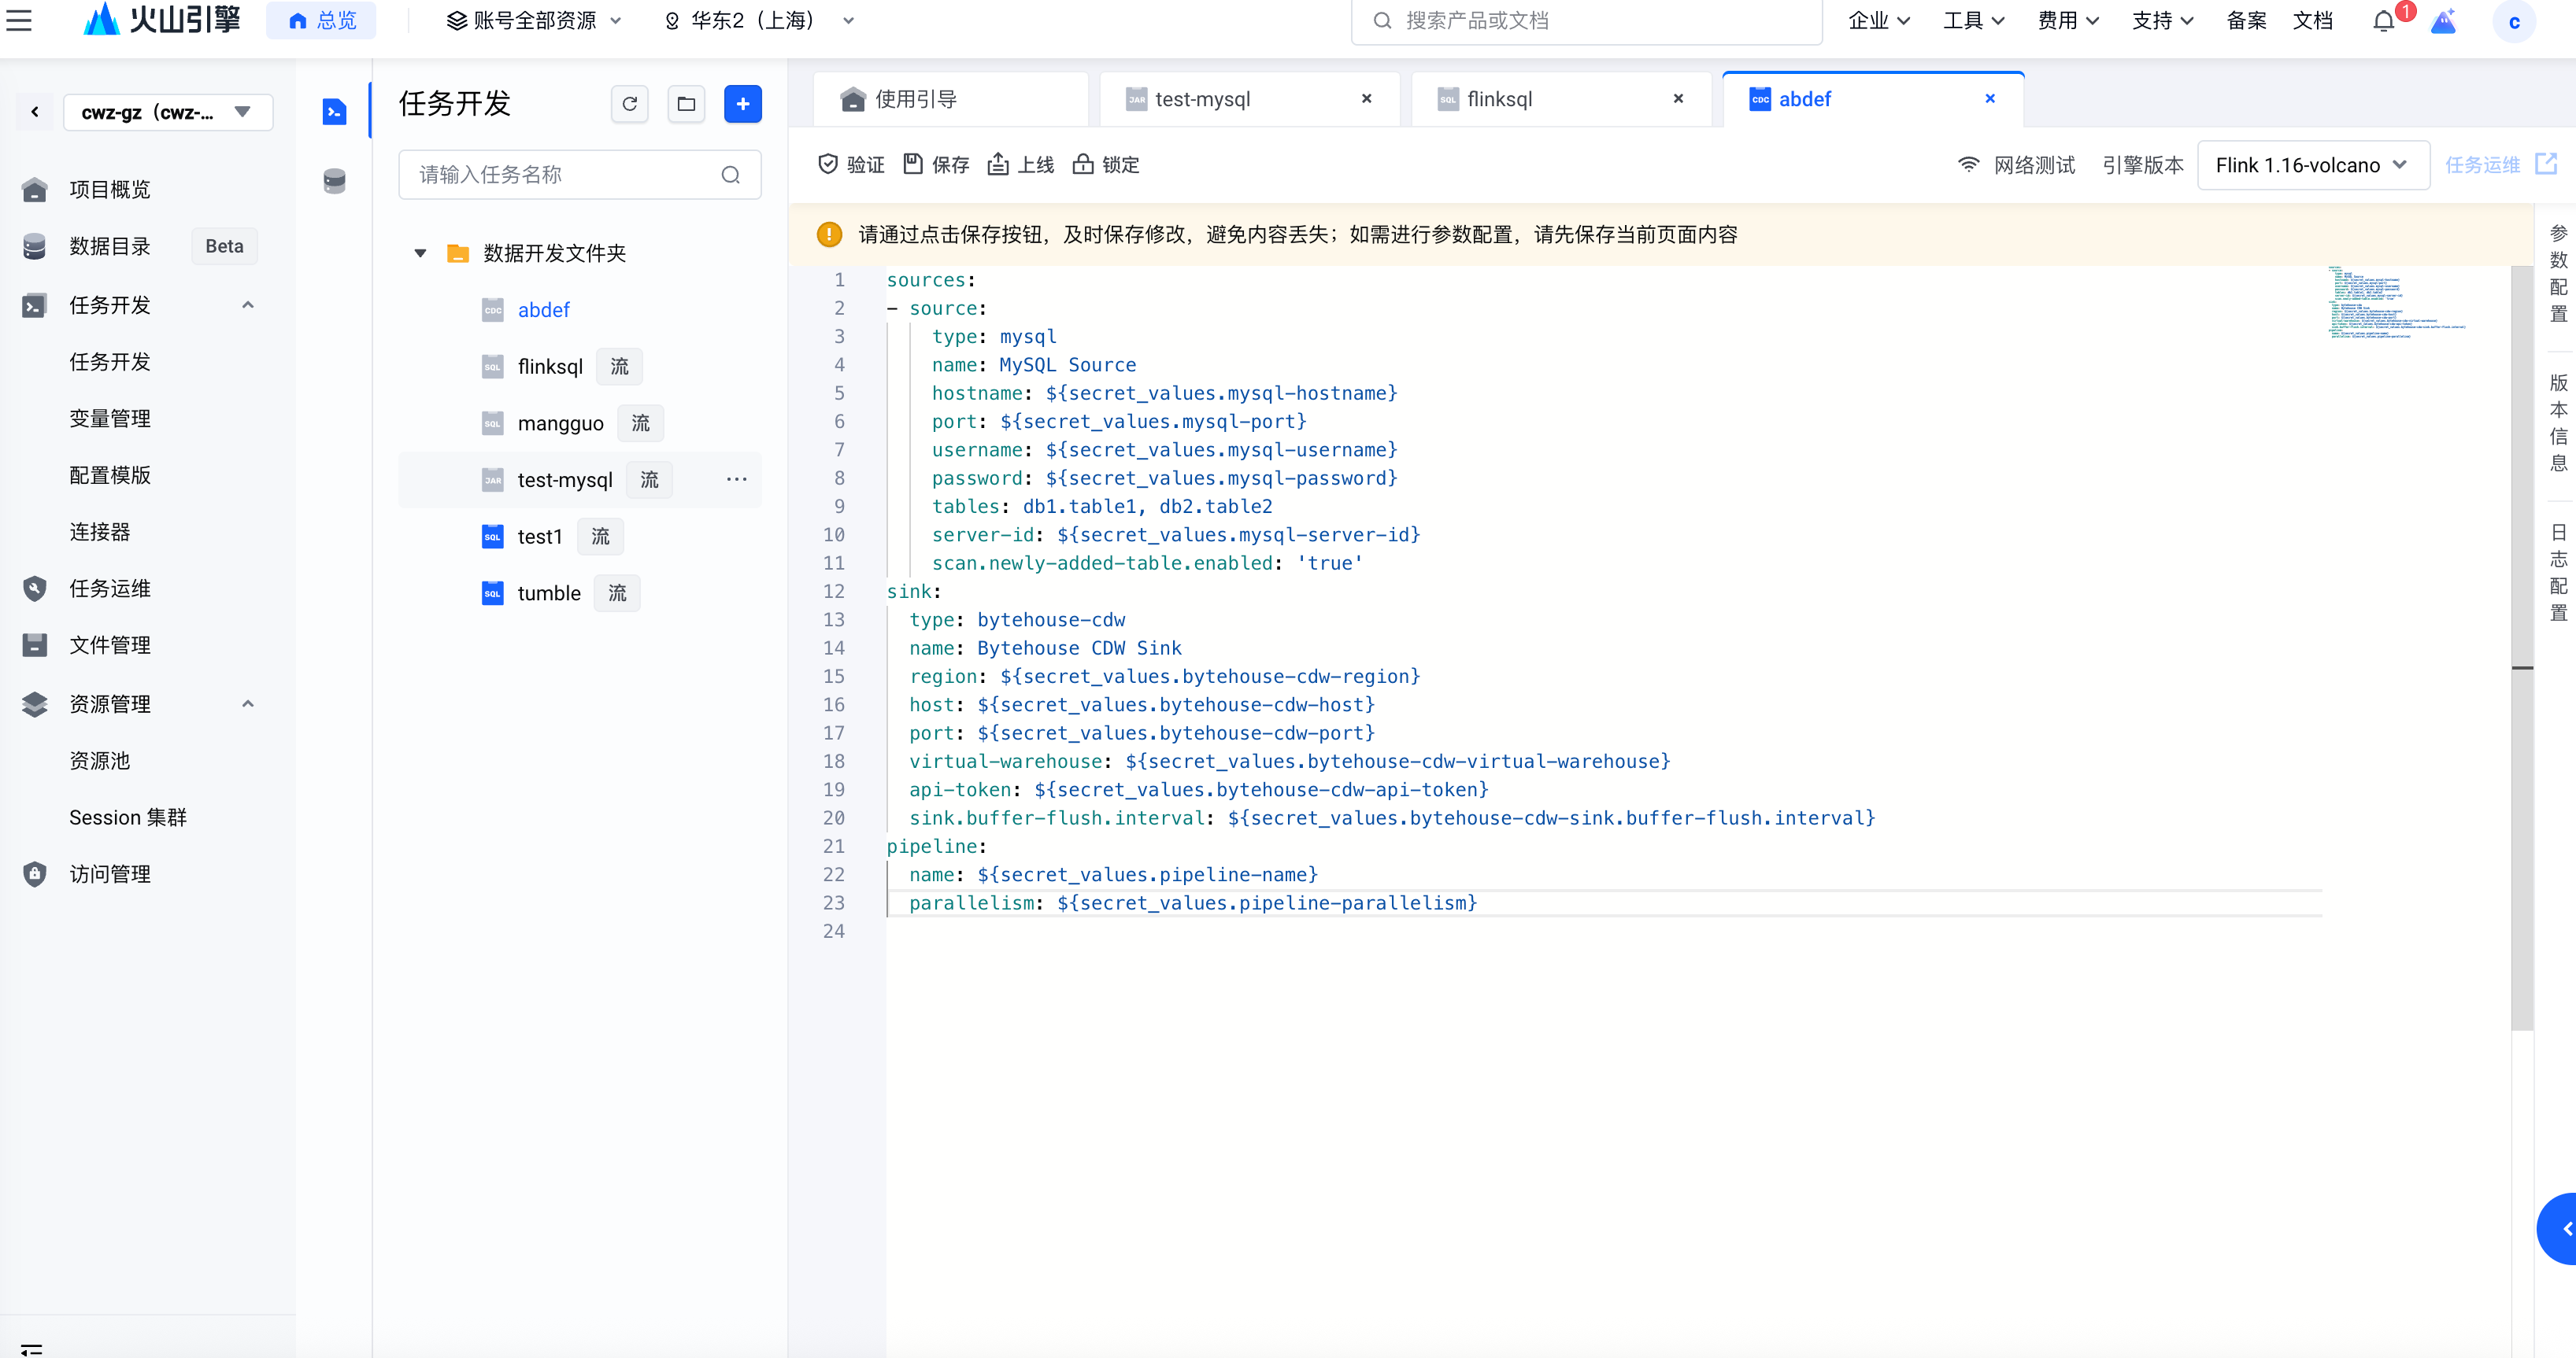Switch to the flinksql tab
This screenshot has width=2576, height=1358.
[1498, 99]
